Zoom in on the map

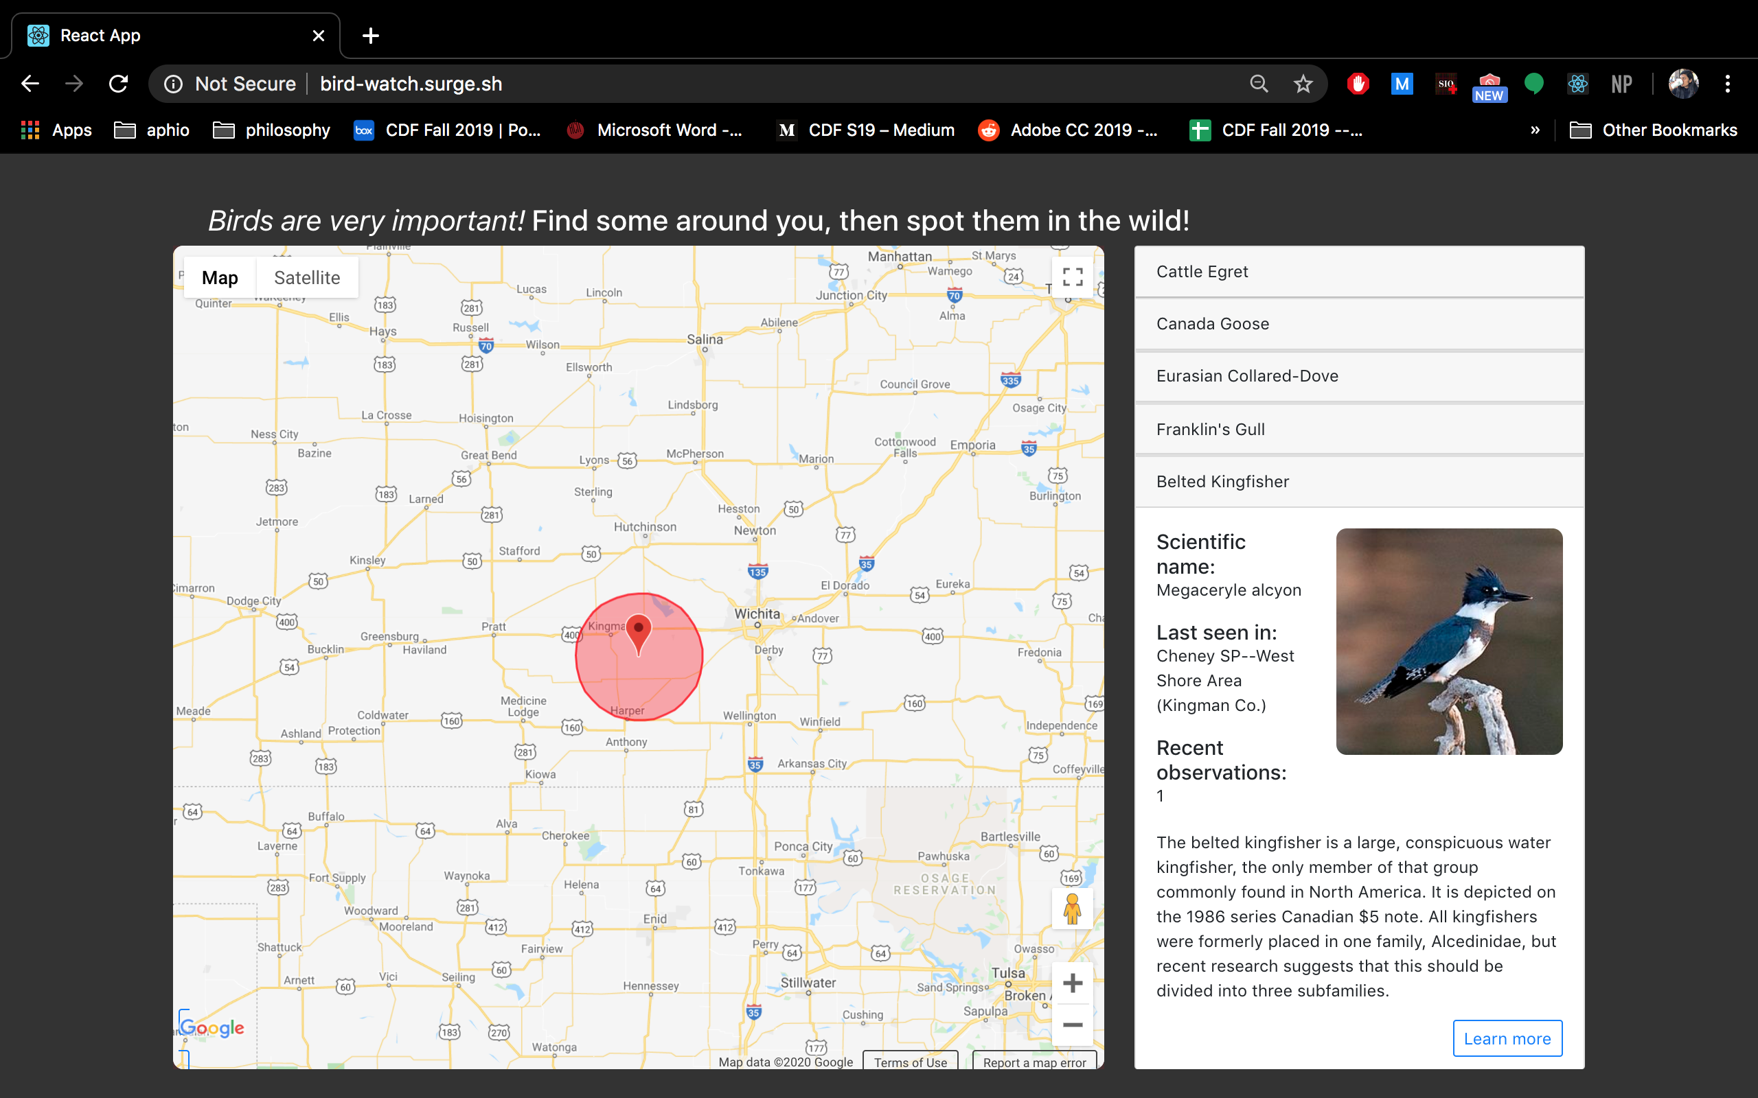pyautogui.click(x=1072, y=983)
